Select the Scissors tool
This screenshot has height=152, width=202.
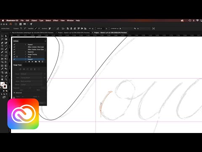click(6, 52)
